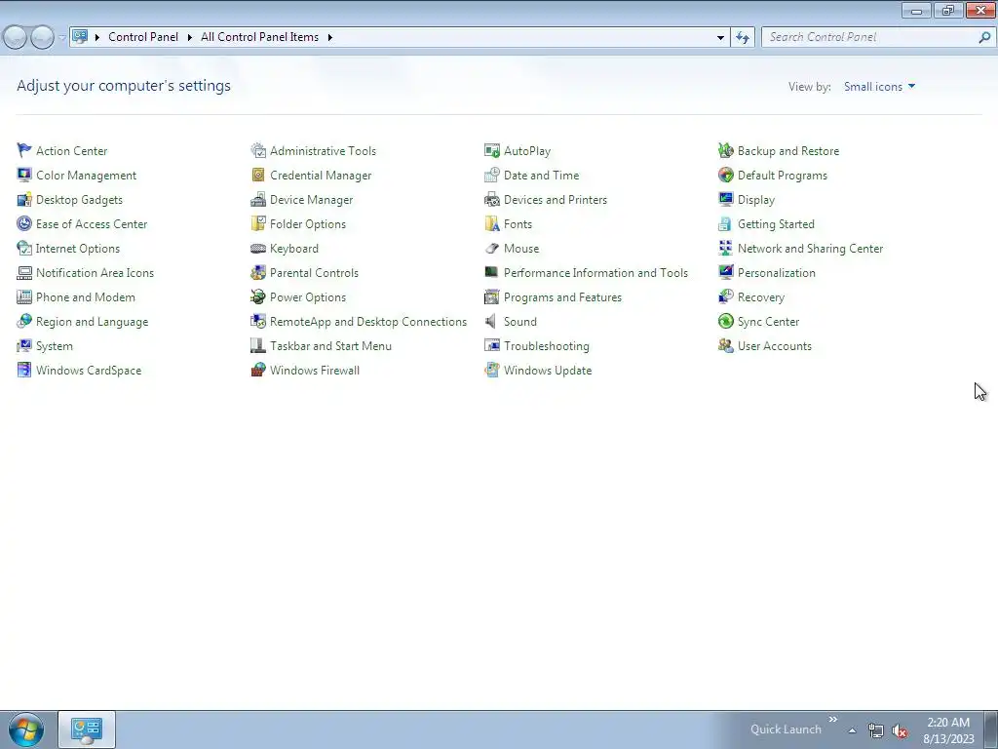Open the Fonts folder icon
Image resolution: width=998 pixels, height=749 pixels.
[492, 223]
